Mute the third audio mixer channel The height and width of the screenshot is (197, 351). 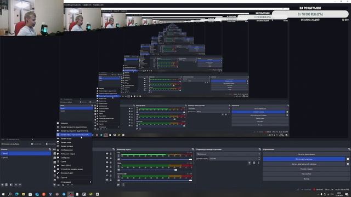118,180
